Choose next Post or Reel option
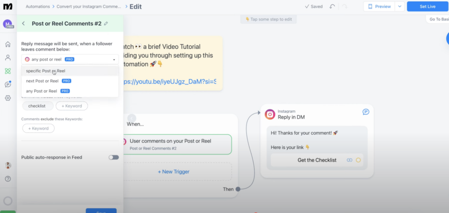The height and width of the screenshot is (213, 449). click(70, 81)
